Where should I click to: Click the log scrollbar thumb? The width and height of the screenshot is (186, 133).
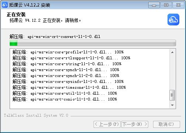point(172,95)
